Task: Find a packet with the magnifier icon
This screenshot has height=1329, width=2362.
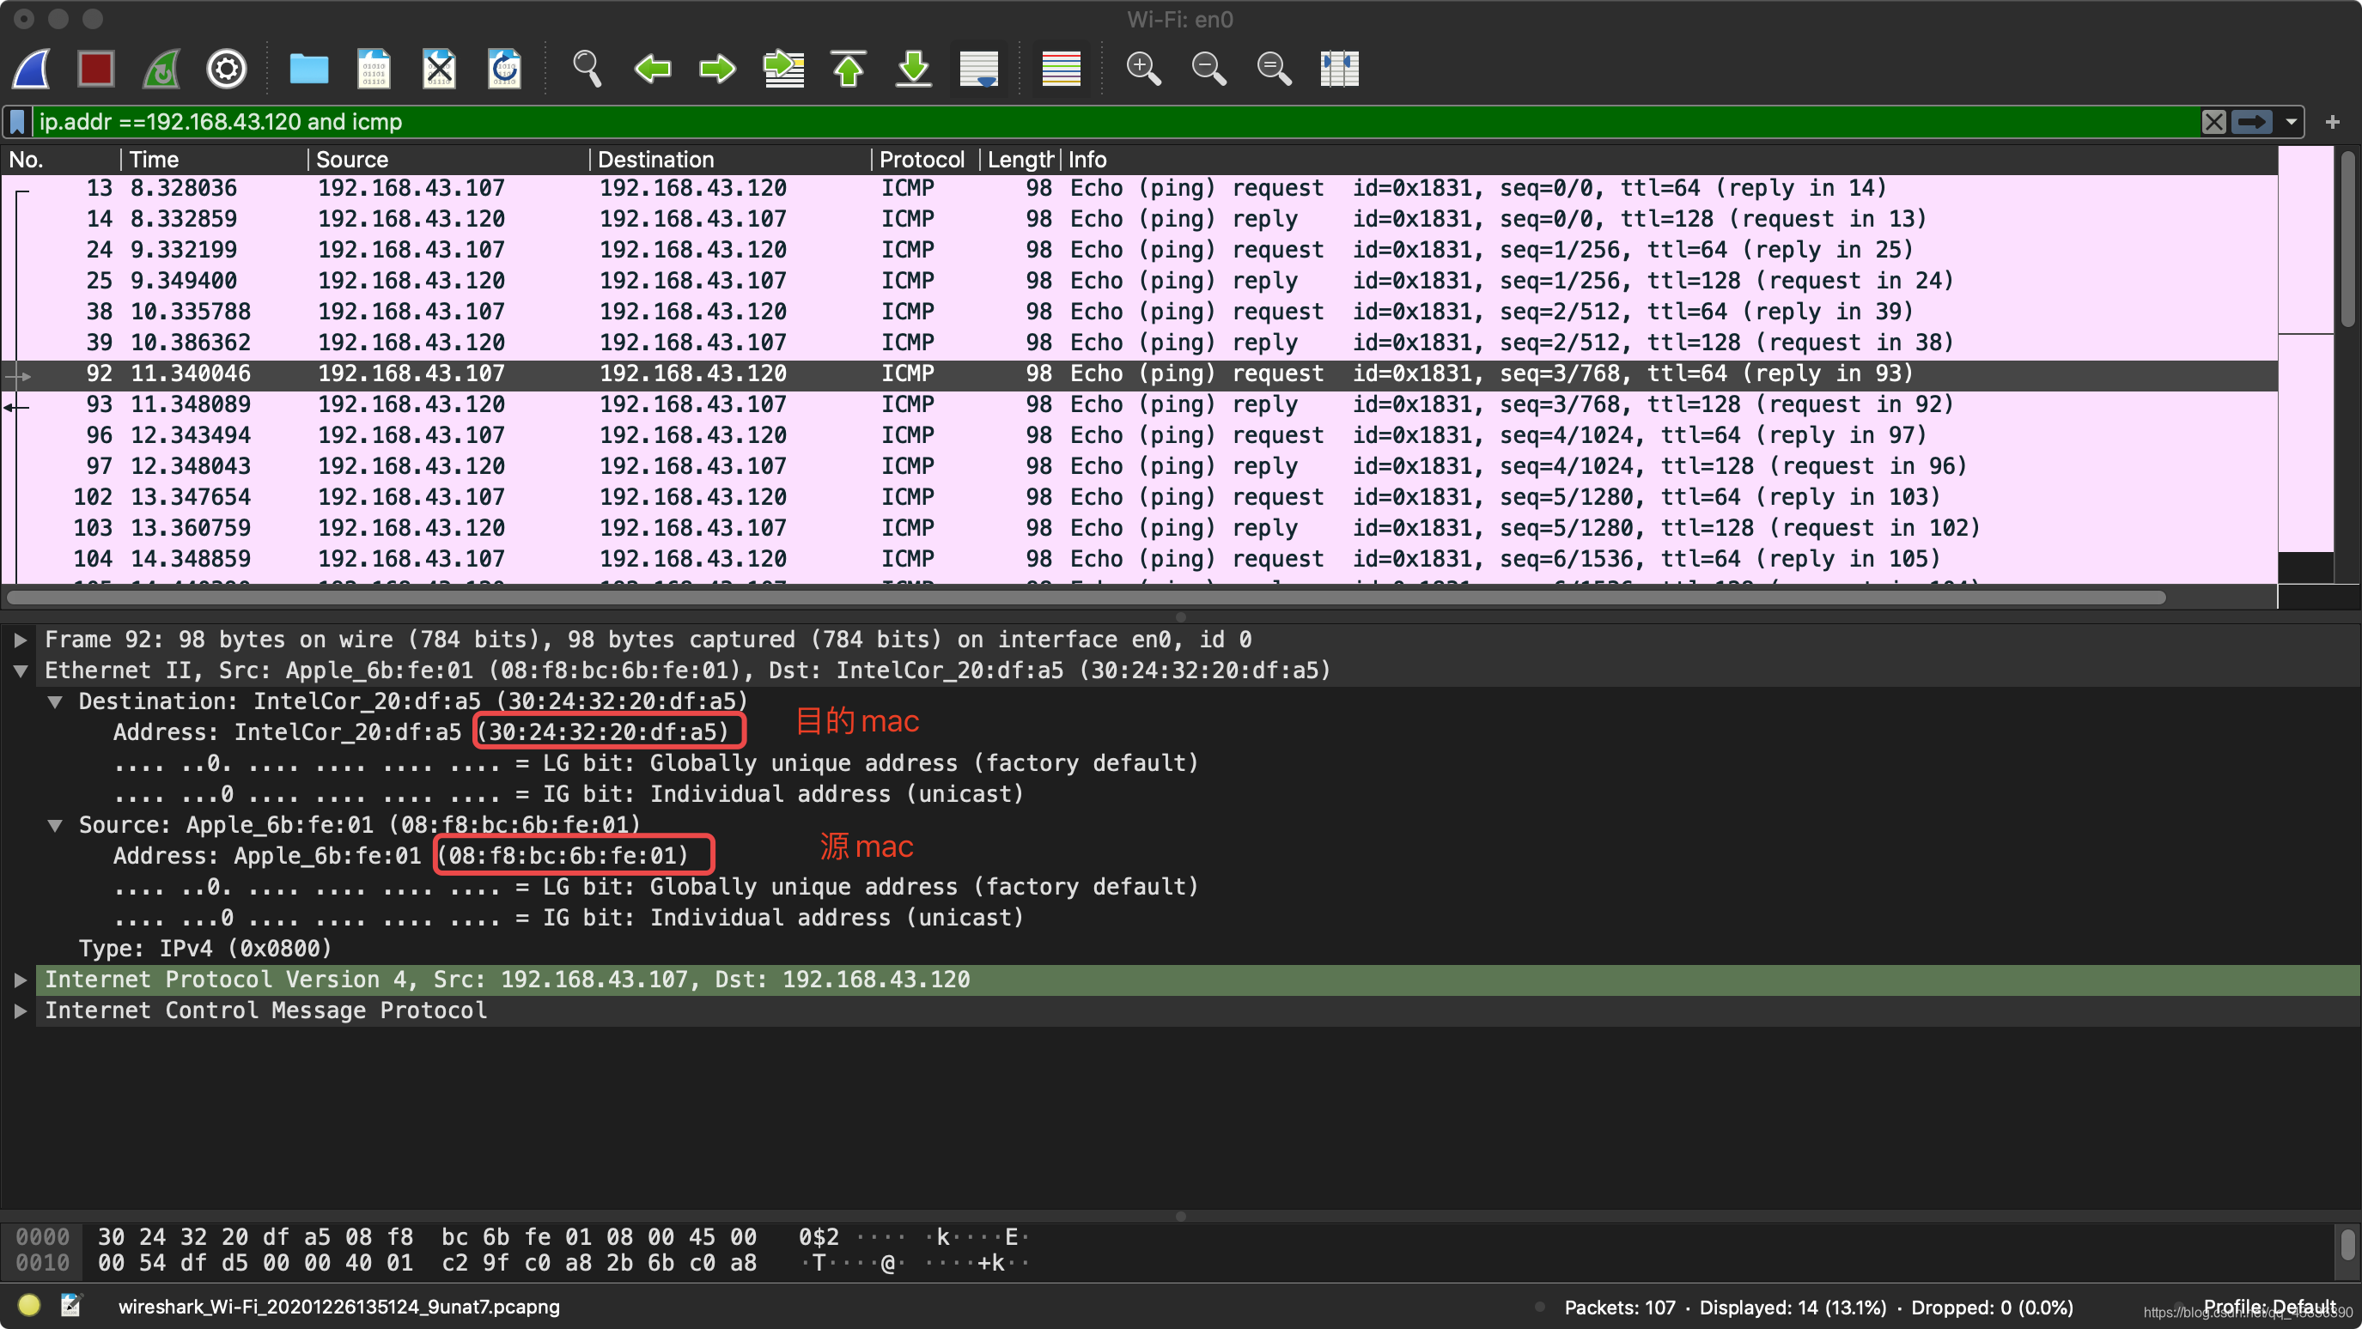Action: pos(587,70)
